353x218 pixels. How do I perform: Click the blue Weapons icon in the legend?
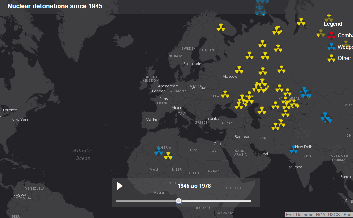[x=331, y=47]
